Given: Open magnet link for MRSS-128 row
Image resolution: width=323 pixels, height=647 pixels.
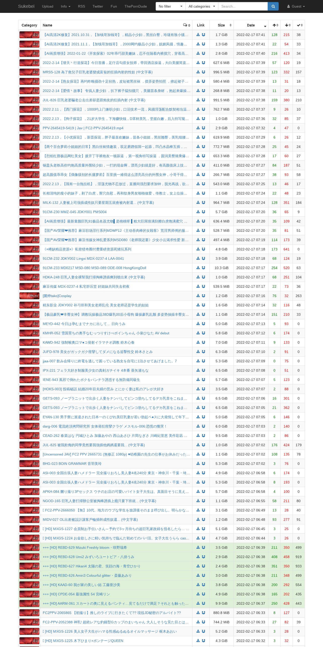Looking at the screenshot, I should point(204,72).
